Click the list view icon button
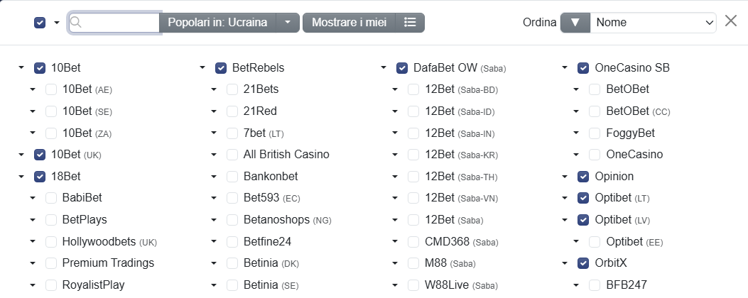 (410, 23)
